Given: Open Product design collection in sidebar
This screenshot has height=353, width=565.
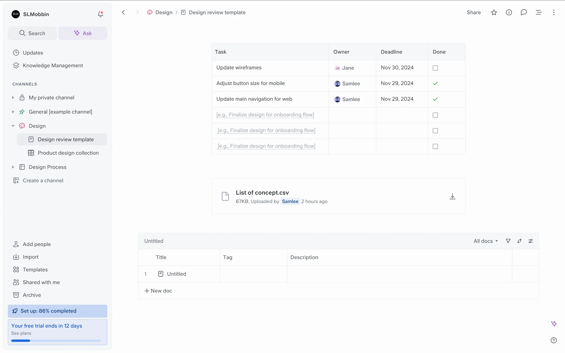Looking at the screenshot, I should pyautogui.click(x=68, y=153).
